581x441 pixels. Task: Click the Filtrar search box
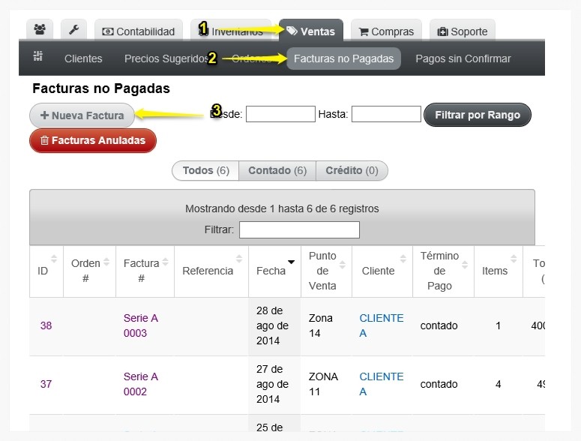coord(299,229)
